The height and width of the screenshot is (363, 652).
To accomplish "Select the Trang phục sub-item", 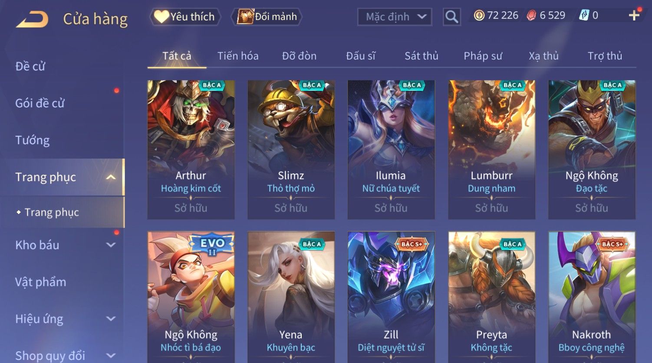I will (52, 212).
